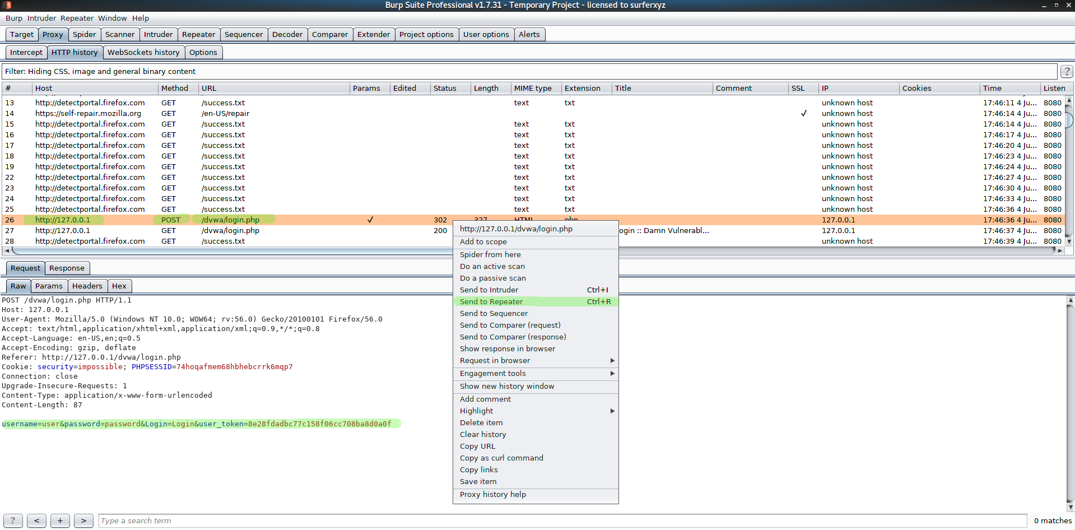
Task: Expand Highlight submenu
Action: click(536, 411)
